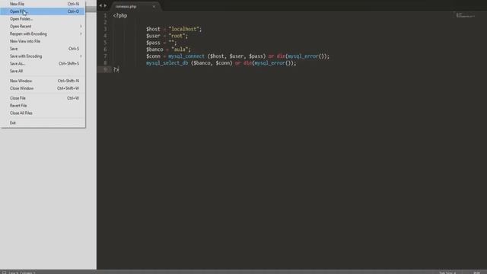Select Close File menu entry
The image size is (487, 274).
43,98
